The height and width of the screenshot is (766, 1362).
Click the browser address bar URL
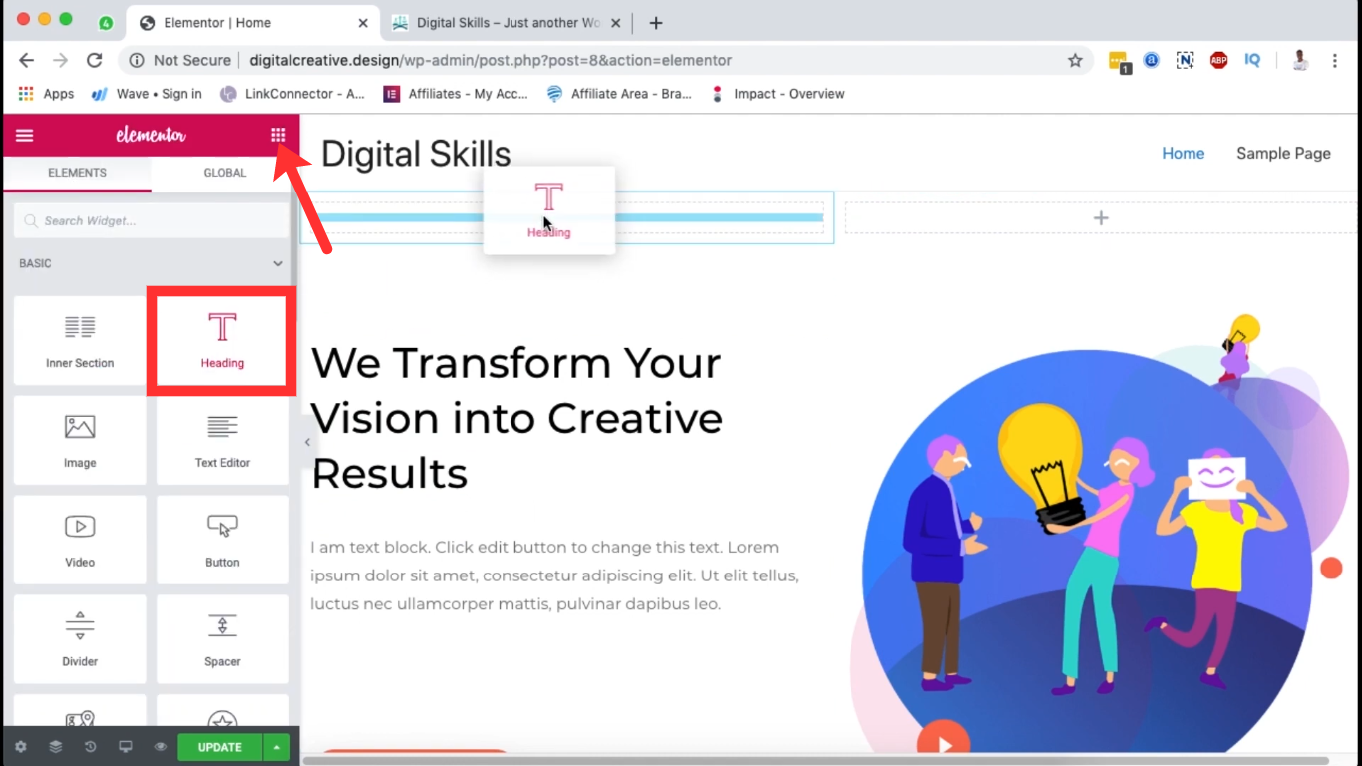point(491,60)
